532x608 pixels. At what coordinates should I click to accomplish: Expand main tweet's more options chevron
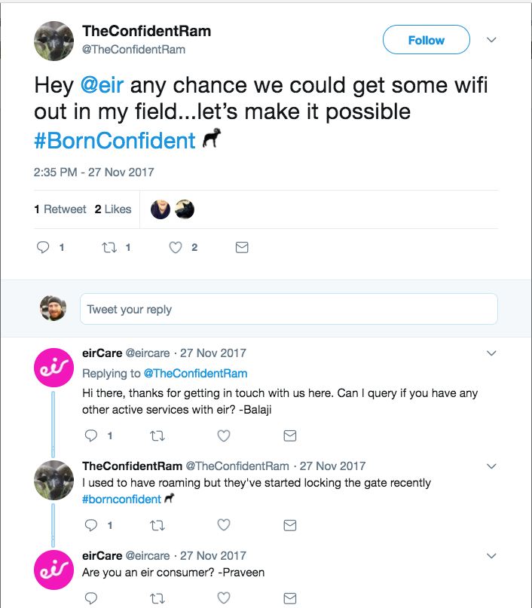point(491,40)
